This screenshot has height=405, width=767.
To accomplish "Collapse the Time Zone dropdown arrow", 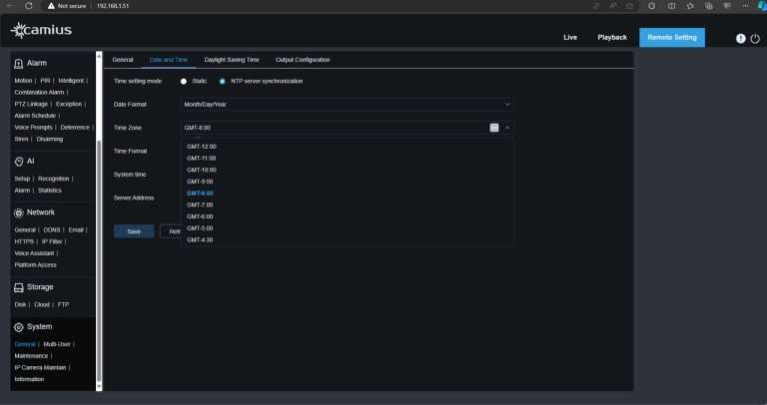I will pos(507,128).
